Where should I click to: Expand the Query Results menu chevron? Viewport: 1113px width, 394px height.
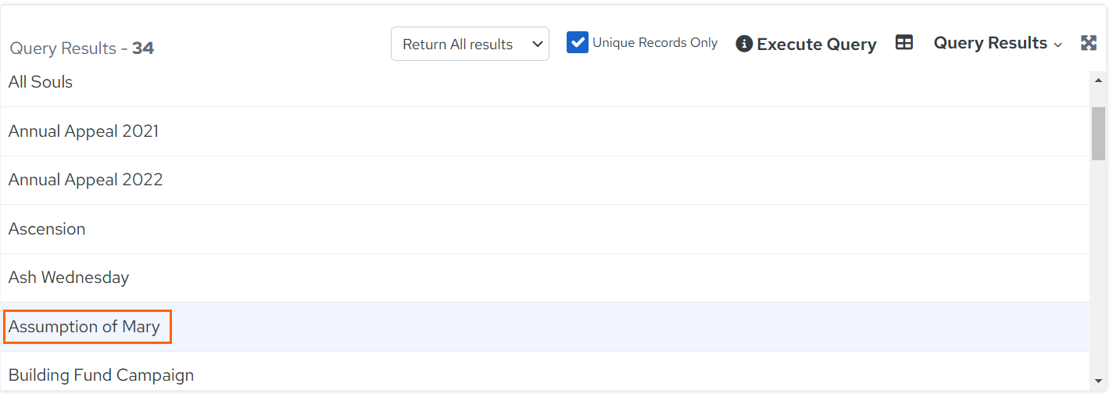point(1058,45)
